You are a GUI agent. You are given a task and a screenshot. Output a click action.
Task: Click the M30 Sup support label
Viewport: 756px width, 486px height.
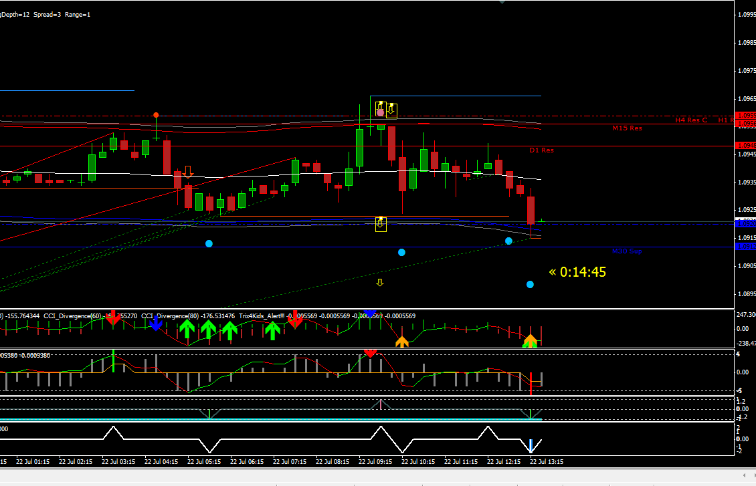[x=627, y=251]
